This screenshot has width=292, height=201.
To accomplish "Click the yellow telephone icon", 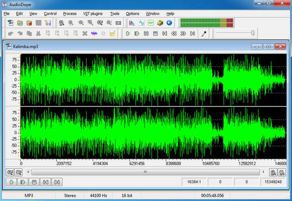I will pyautogui.click(x=160, y=23).
